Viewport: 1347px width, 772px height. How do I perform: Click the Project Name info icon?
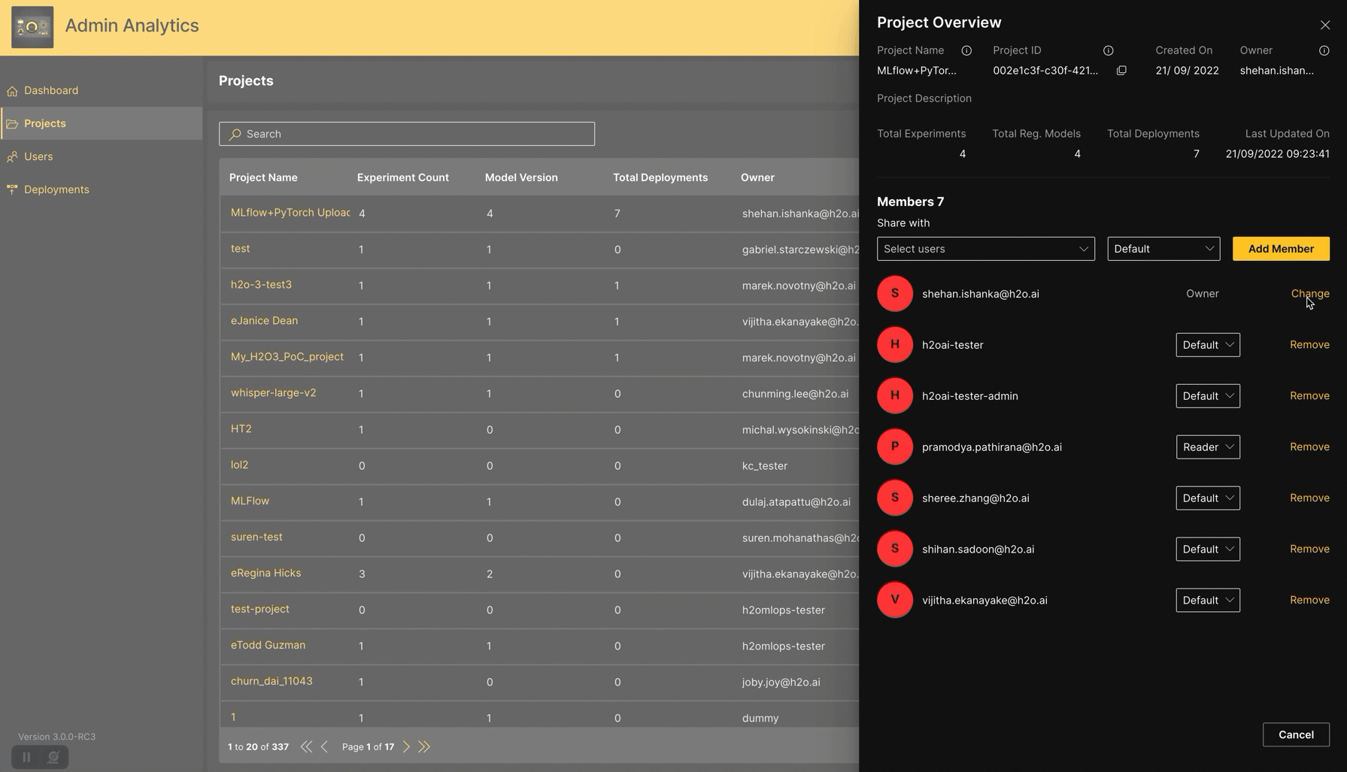(966, 50)
